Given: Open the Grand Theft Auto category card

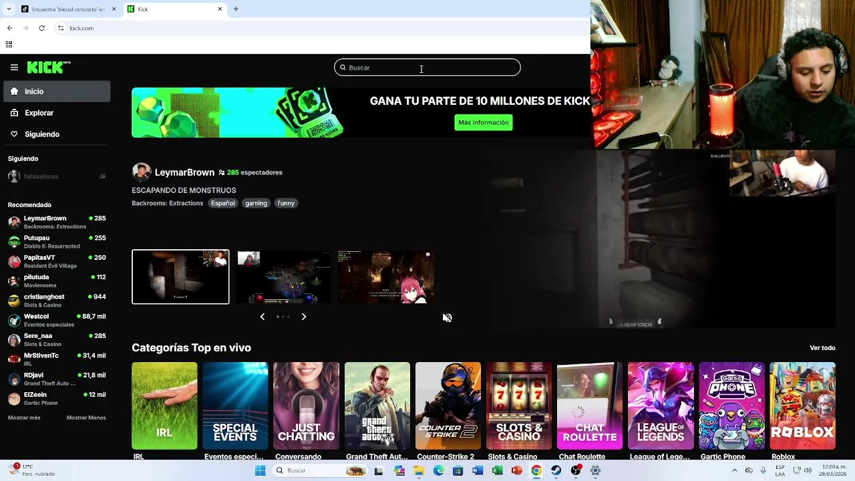Looking at the screenshot, I should click(x=377, y=406).
